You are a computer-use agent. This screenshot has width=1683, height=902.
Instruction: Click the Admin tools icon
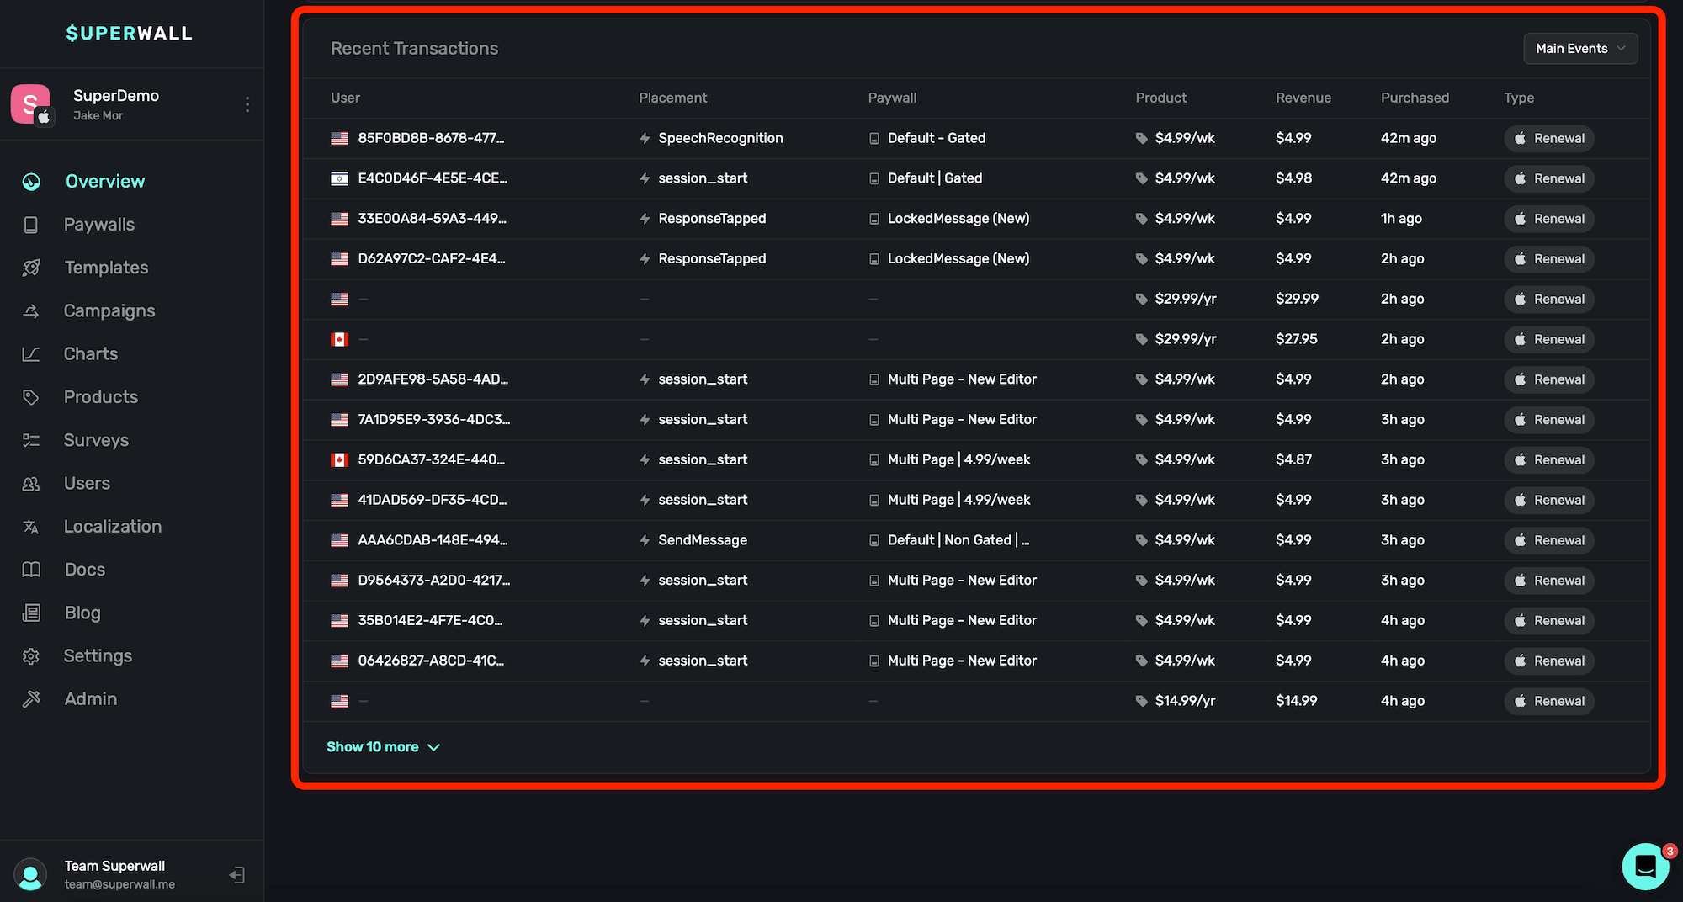coord(31,699)
